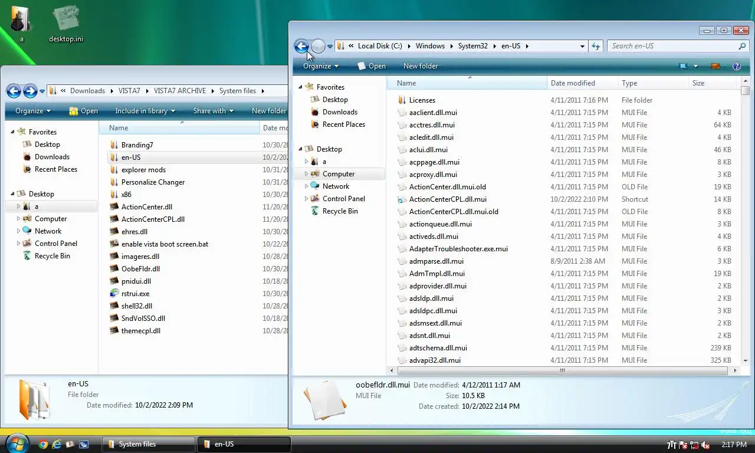The height and width of the screenshot is (453, 755).
Task: Collapse Favorites in en-US navigation pane
Action: [x=300, y=87]
